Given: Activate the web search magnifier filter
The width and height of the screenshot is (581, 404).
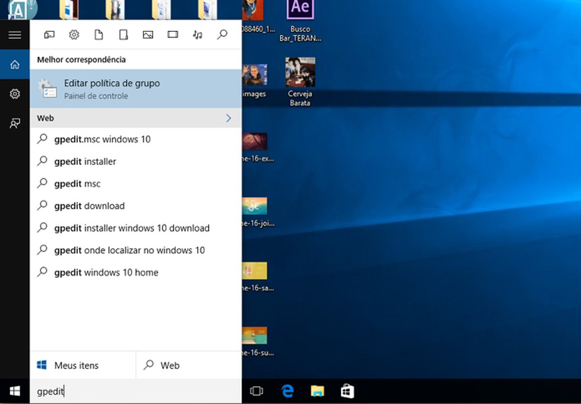Looking at the screenshot, I should (x=222, y=34).
